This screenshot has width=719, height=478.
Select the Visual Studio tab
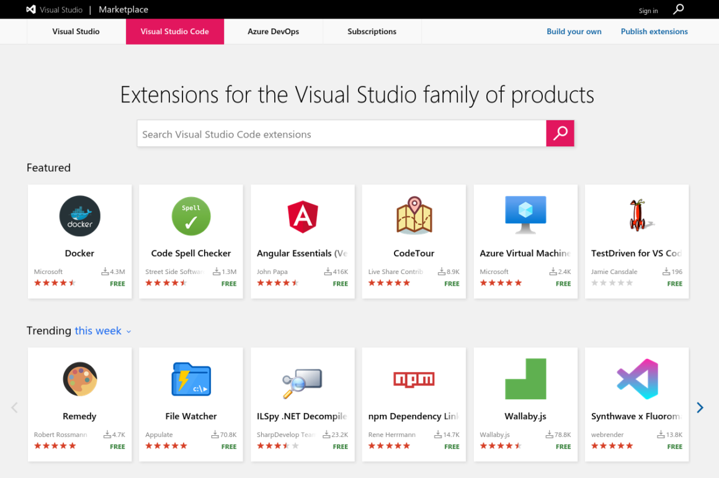point(76,32)
